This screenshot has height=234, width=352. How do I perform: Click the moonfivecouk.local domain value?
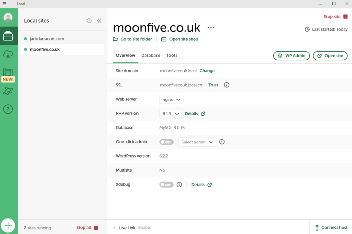[178, 71]
